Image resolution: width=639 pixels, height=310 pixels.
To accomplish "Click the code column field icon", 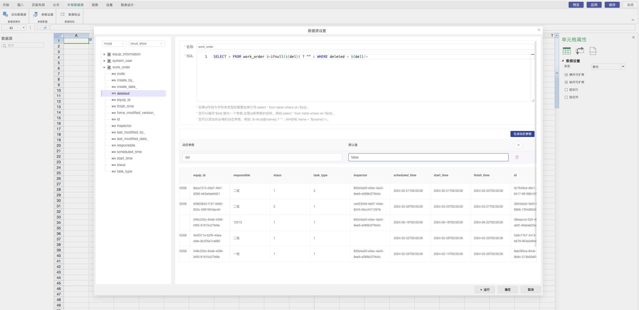I will point(114,74).
